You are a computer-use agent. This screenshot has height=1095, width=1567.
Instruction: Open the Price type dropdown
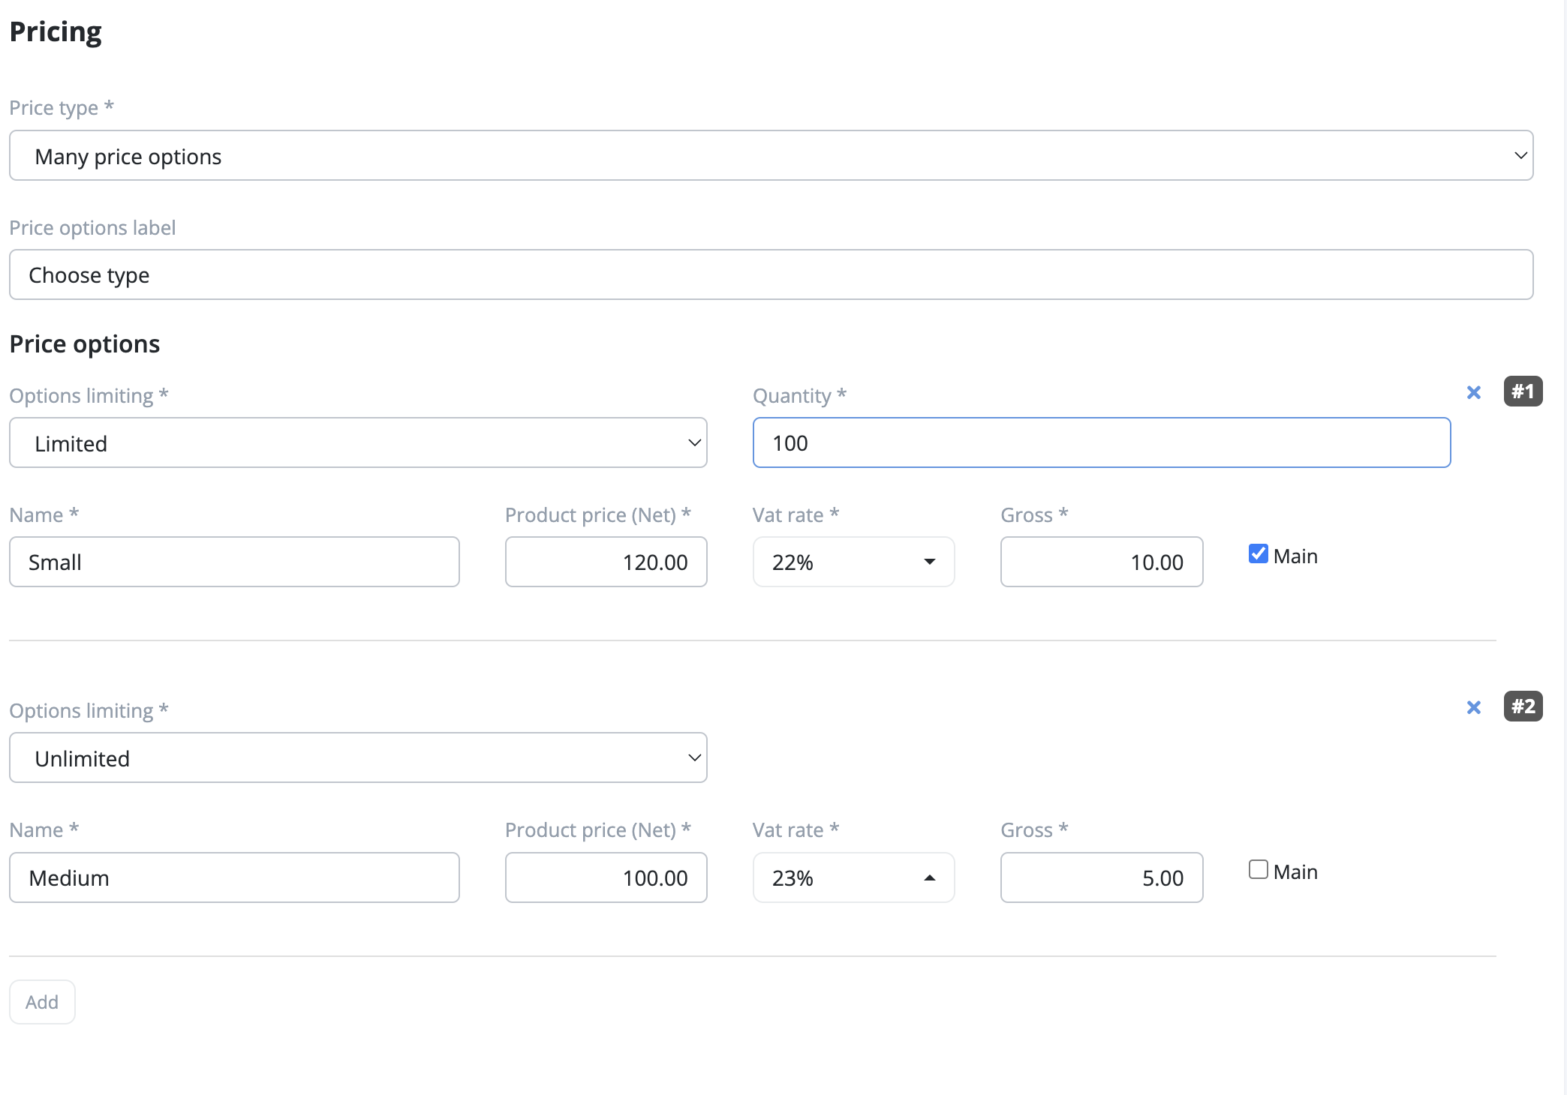tap(771, 156)
